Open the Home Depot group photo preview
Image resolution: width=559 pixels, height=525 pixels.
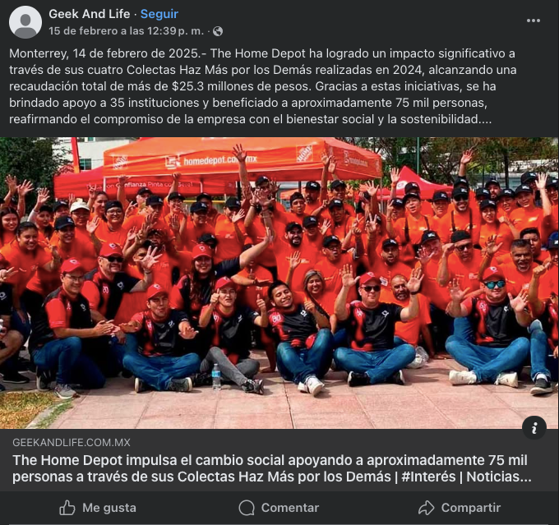click(x=279, y=283)
